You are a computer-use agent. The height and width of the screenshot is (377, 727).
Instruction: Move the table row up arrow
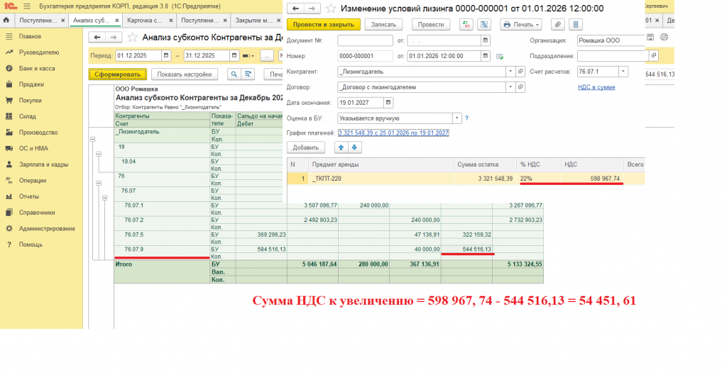pos(341,147)
